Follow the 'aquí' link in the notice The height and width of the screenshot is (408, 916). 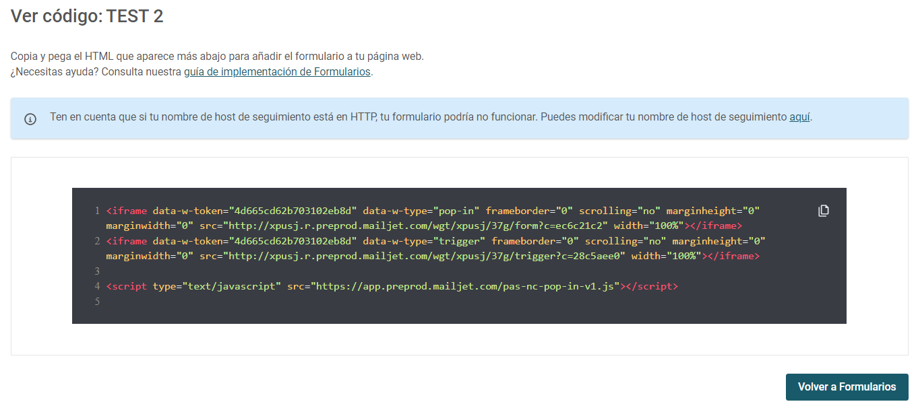click(x=799, y=116)
